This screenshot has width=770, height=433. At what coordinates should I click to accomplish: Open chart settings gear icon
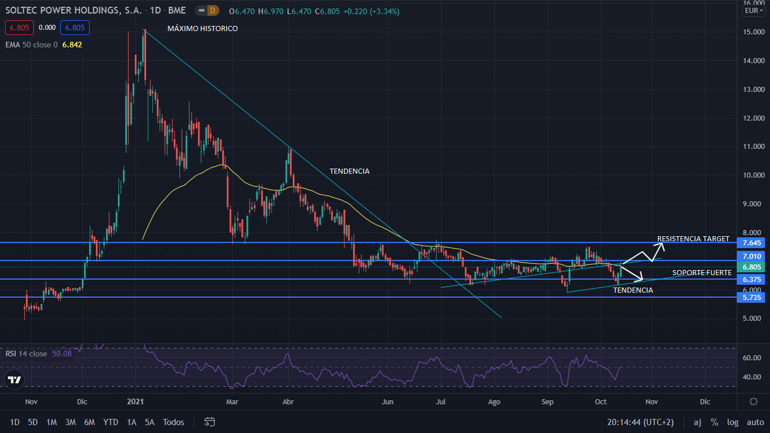(x=753, y=401)
